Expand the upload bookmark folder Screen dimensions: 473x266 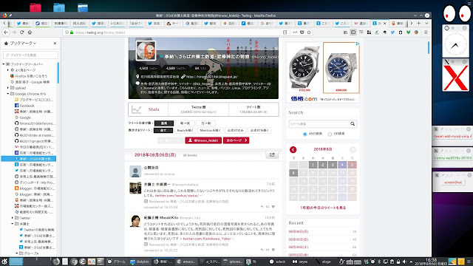tap(8, 88)
